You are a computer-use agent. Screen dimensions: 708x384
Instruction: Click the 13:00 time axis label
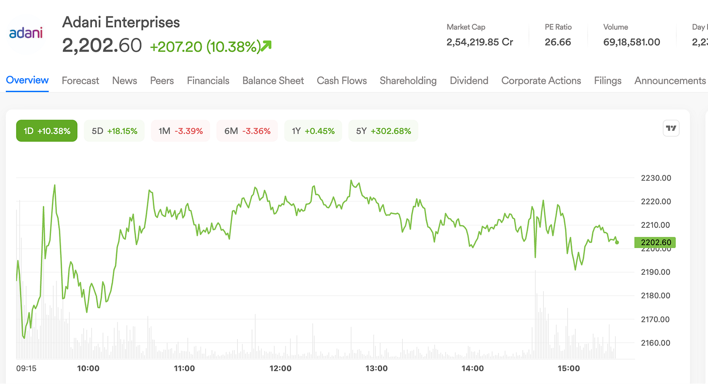click(377, 368)
